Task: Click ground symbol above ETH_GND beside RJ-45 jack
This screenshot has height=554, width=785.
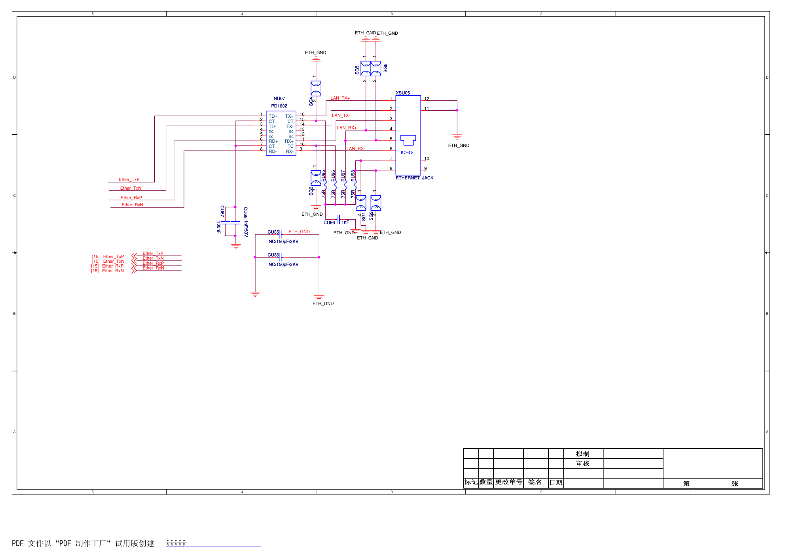Action: click(457, 137)
